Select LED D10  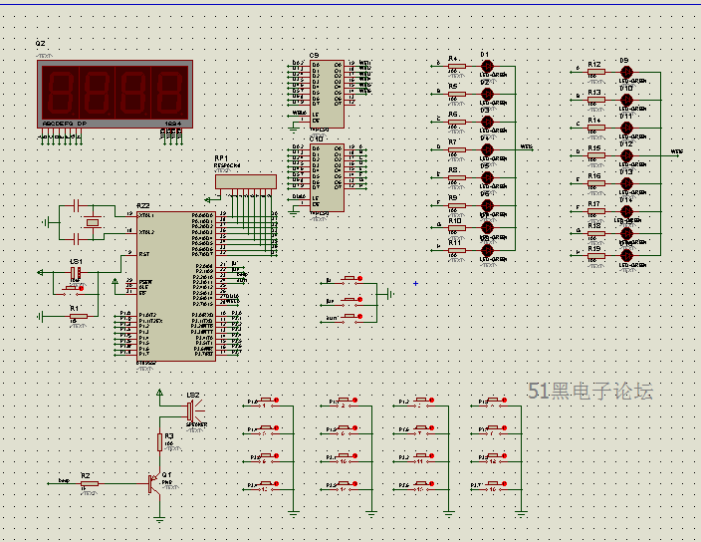(626, 100)
